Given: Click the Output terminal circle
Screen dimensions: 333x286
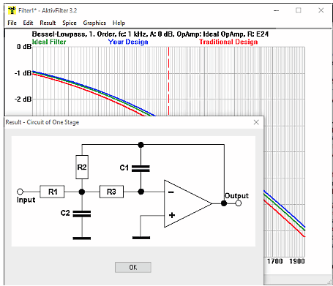Looking at the screenshot, I should pos(239,203).
